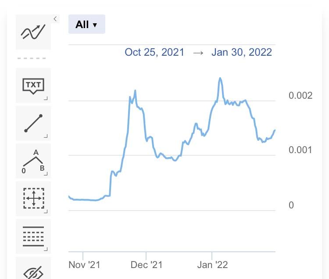Select the line segment drawing tool
Screen dimensions: 329x279
33,123
